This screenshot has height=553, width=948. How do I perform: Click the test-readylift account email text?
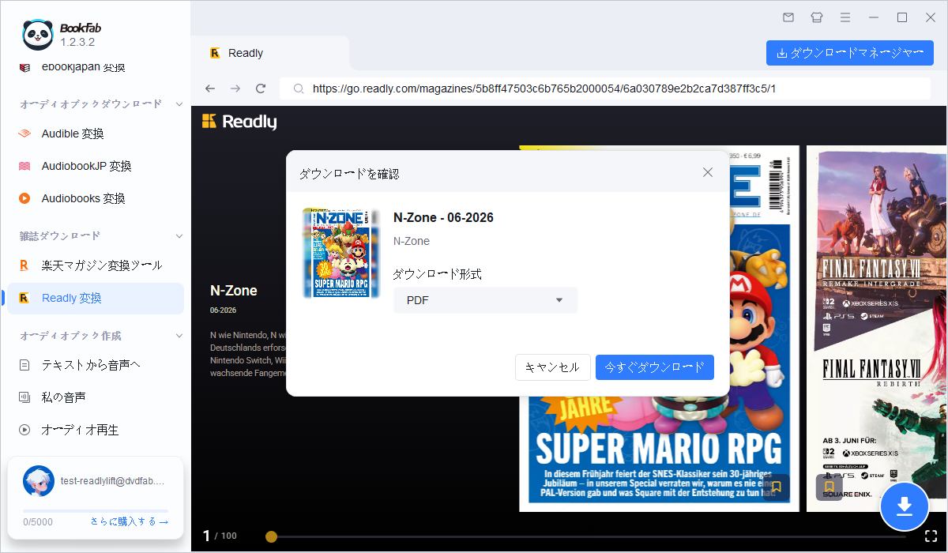[x=112, y=480]
